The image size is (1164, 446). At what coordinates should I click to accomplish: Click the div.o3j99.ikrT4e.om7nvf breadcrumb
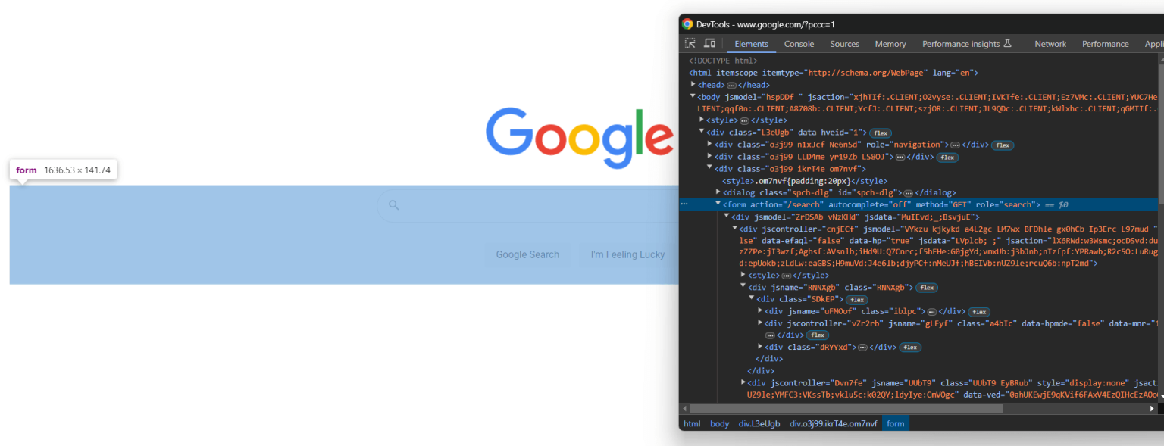point(832,423)
